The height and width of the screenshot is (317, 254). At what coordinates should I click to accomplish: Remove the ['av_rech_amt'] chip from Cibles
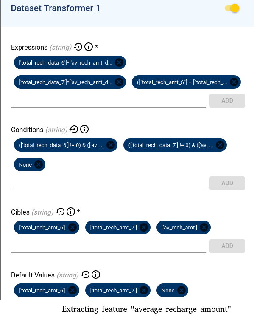204,227
